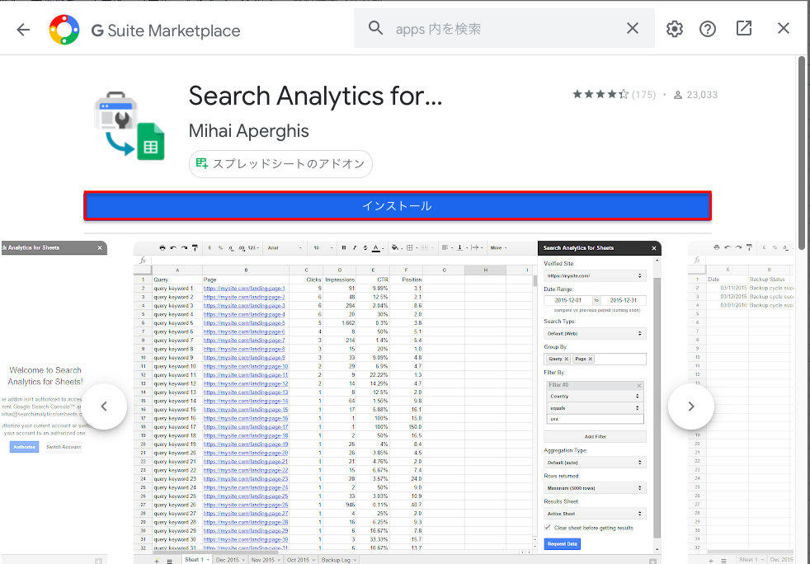Open the G Suite Marketplace logo
This screenshot has height=564, width=810.
[x=64, y=30]
